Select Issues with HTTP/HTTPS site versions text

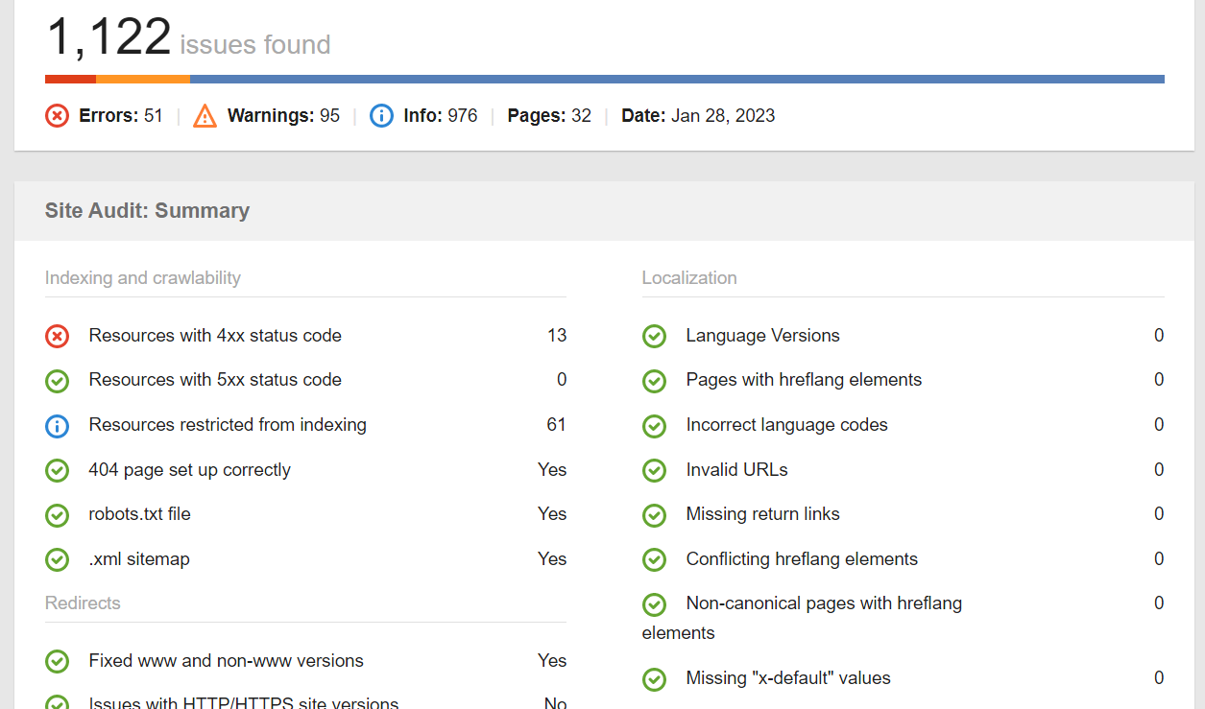tap(244, 703)
